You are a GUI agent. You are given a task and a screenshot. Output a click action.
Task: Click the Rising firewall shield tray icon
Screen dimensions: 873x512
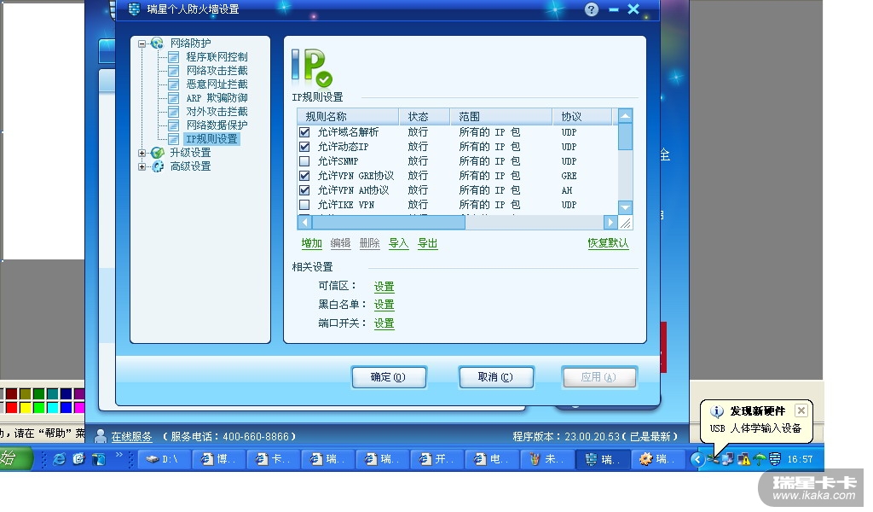774,459
